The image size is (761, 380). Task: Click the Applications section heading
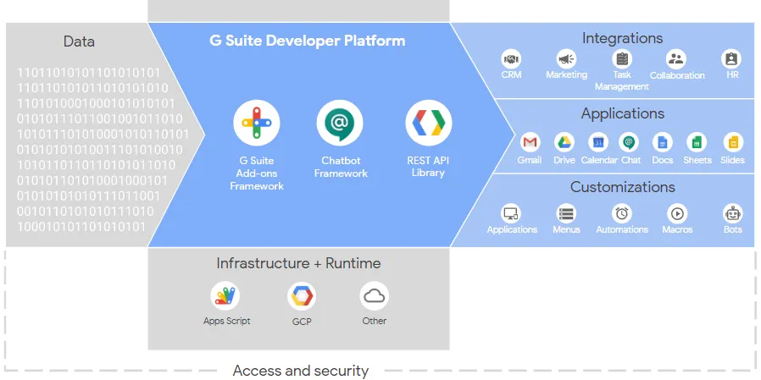[623, 113]
